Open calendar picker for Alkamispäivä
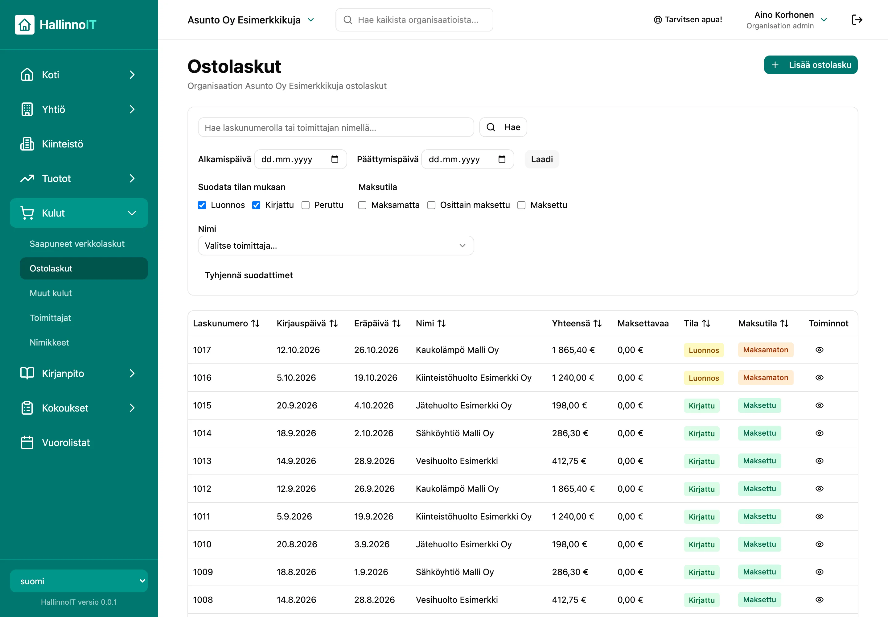888x617 pixels. point(335,159)
